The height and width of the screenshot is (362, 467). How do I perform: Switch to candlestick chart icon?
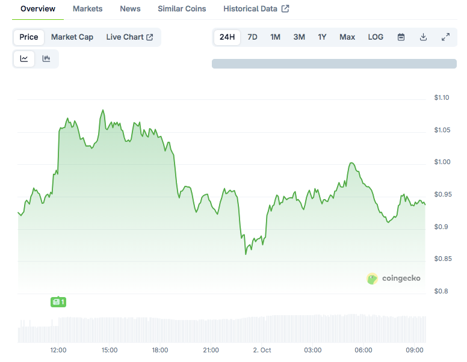(x=46, y=58)
